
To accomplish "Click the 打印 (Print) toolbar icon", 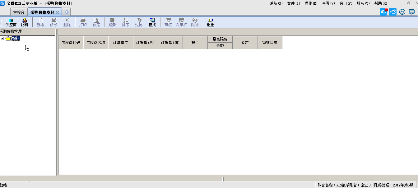I will click(x=83, y=22).
